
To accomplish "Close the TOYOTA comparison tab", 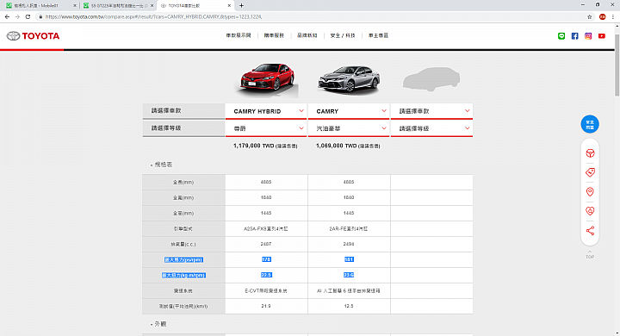I will [229, 5].
